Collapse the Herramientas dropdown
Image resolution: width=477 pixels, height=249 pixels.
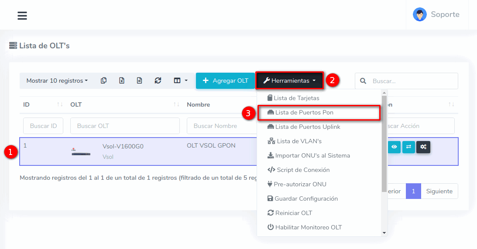click(289, 81)
